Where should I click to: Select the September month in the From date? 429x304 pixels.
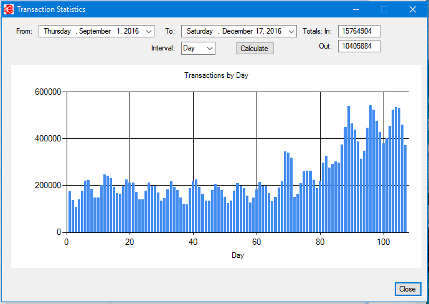click(95, 31)
